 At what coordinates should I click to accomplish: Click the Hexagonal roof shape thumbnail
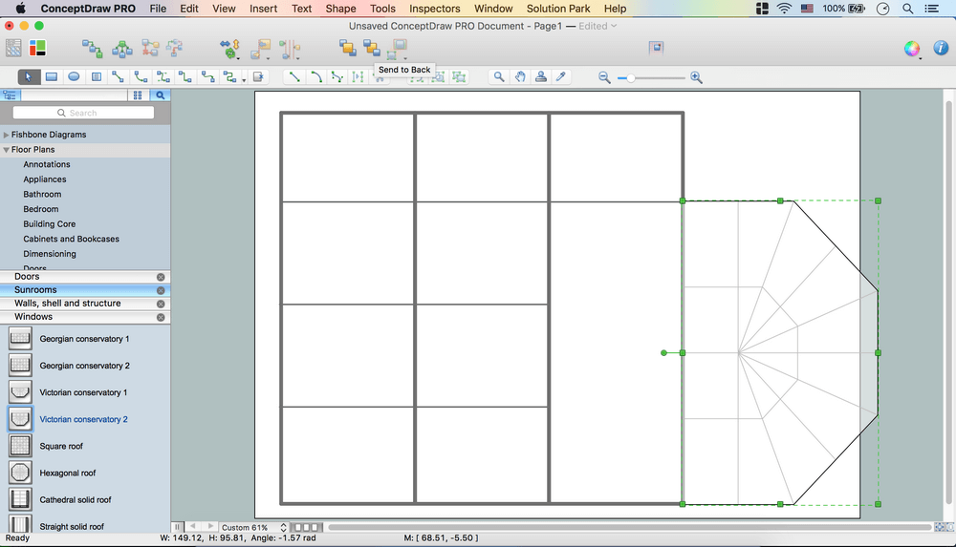click(20, 473)
